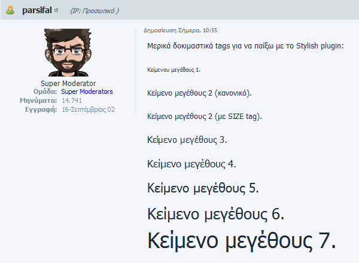The height and width of the screenshot is (263, 359).
Task: Click the line Κείμενο μεγέθους 7.
Action: coord(242,241)
